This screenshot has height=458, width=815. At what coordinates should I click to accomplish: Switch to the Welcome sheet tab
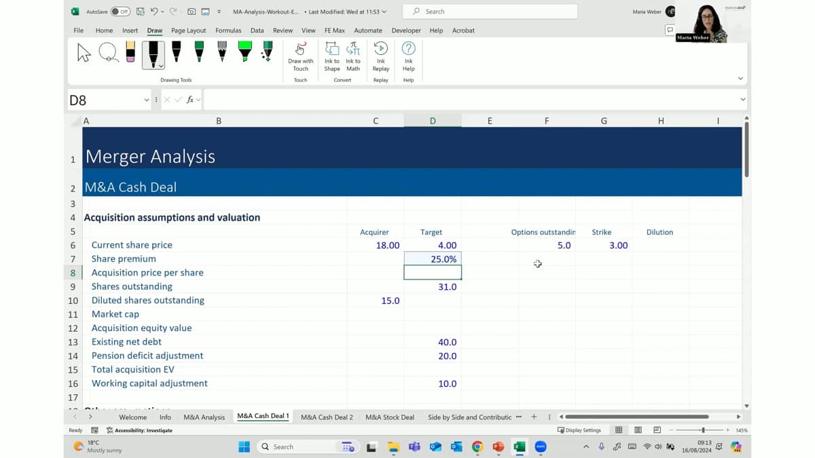[x=132, y=417]
